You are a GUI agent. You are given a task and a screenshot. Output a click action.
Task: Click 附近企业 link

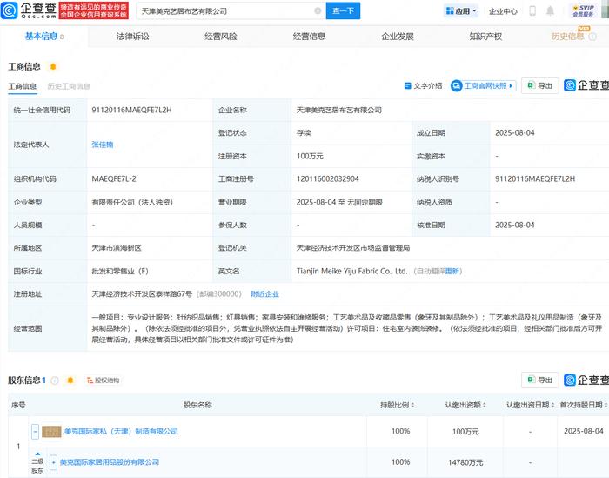coord(264,294)
